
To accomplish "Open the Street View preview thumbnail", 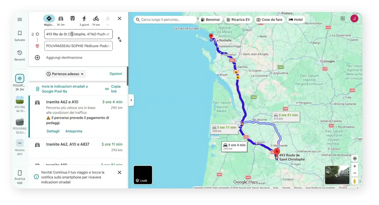I will point(337,175).
